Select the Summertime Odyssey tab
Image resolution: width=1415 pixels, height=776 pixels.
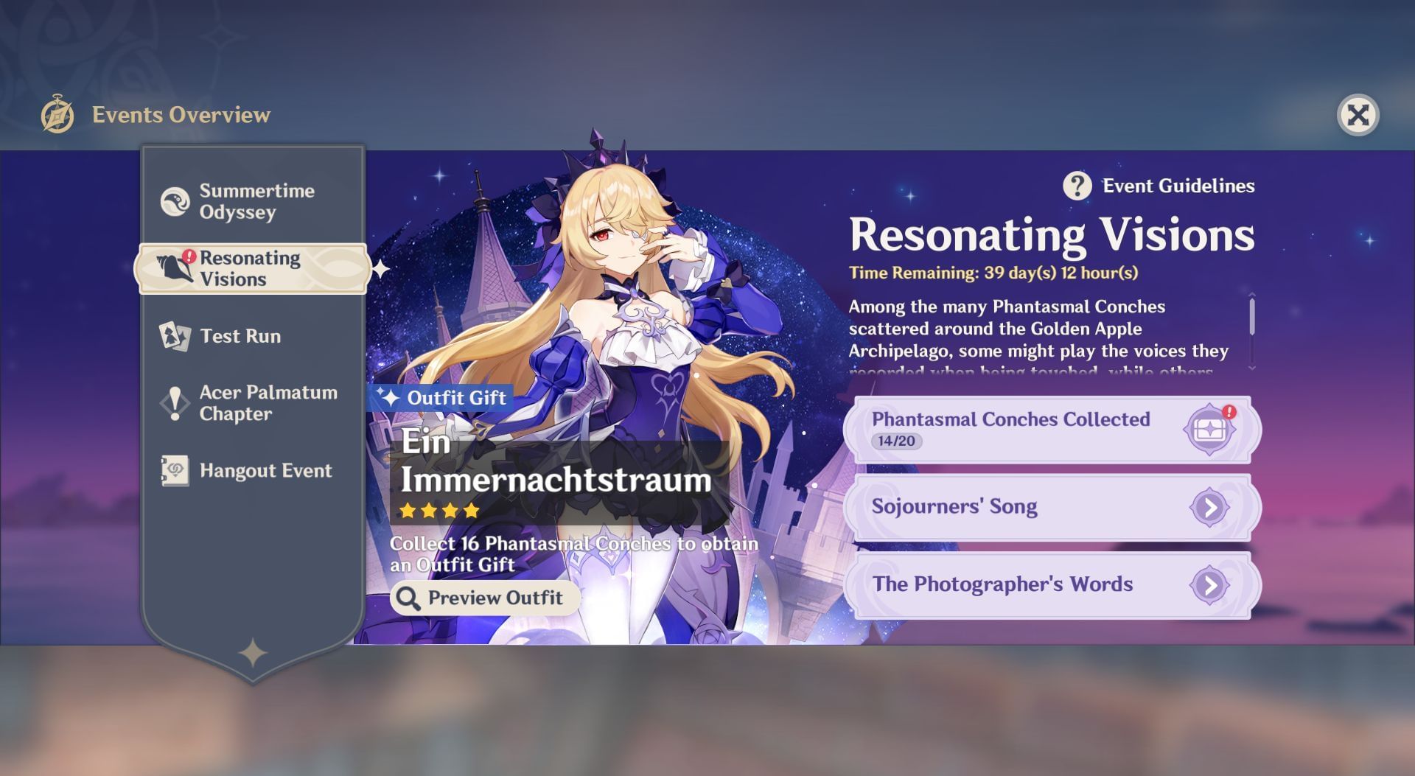coord(256,201)
